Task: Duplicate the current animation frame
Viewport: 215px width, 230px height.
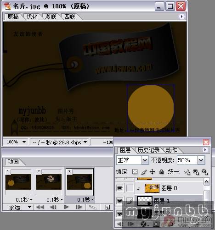Action: (x=107, y=207)
